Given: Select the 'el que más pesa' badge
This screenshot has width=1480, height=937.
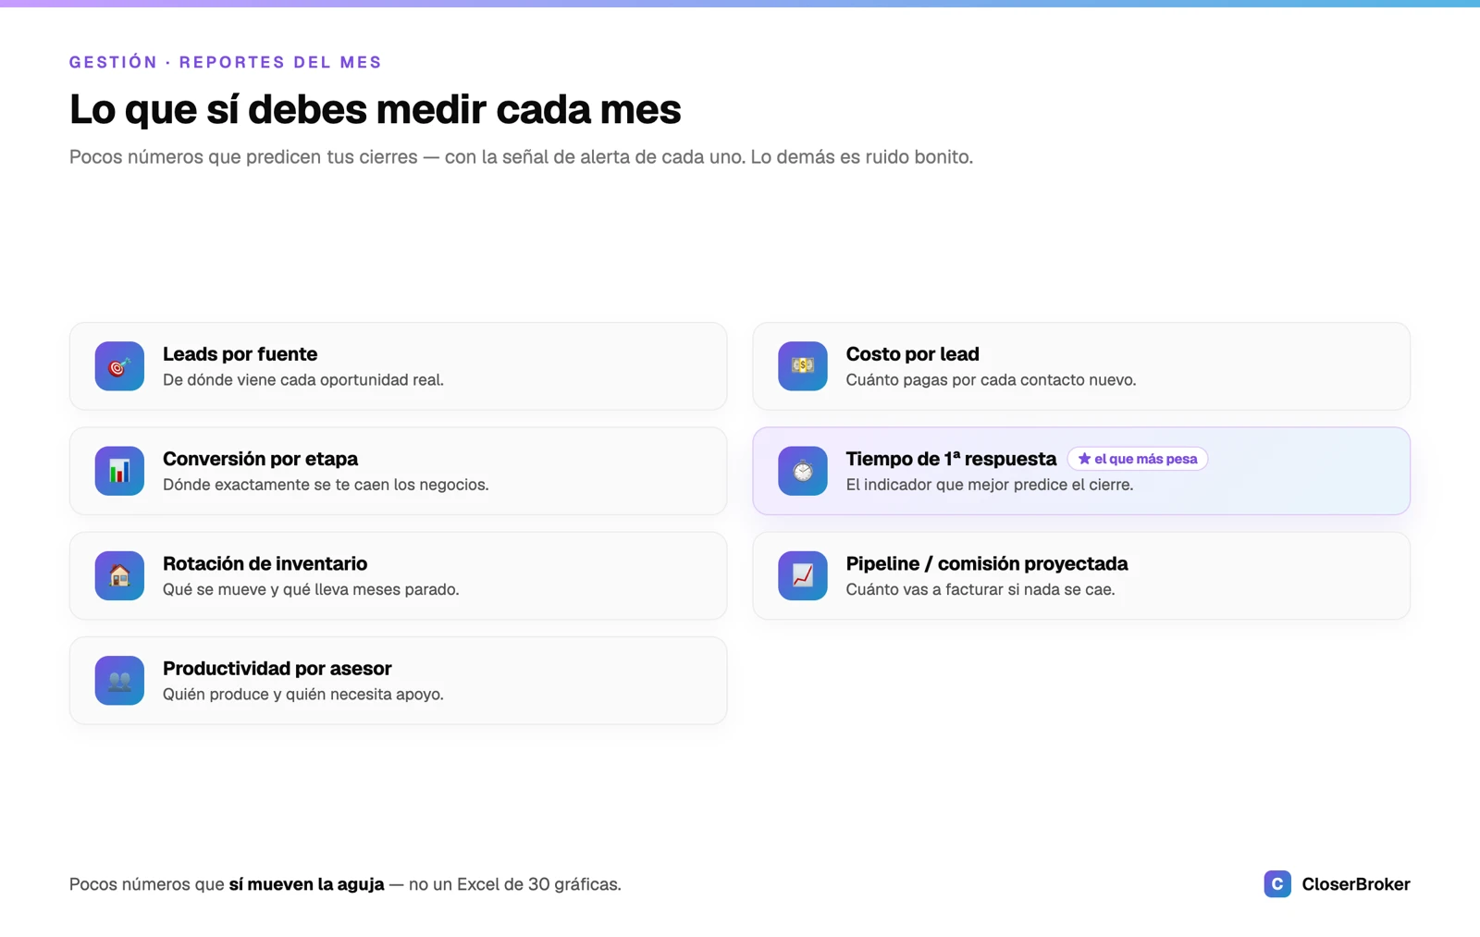Looking at the screenshot, I should coord(1137,459).
